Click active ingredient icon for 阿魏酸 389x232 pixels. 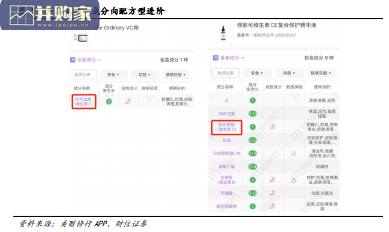pyautogui.click(x=272, y=193)
